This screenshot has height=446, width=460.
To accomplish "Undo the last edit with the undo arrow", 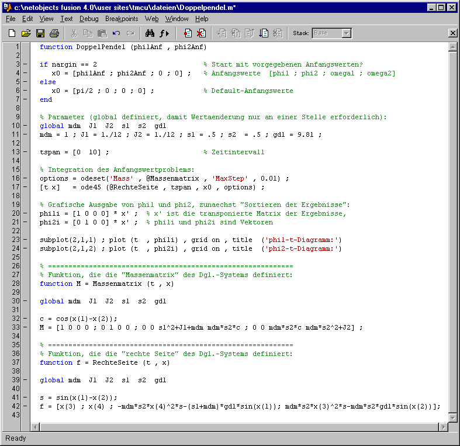I will pos(116,33).
